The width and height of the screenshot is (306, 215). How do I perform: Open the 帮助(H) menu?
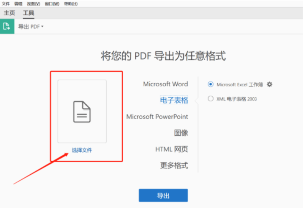(x=71, y=4)
